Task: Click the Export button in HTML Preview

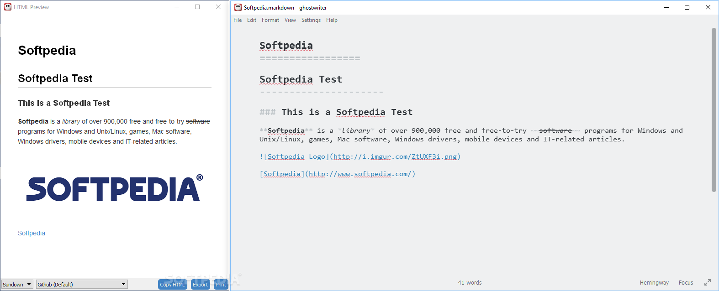Action: pyautogui.click(x=201, y=285)
